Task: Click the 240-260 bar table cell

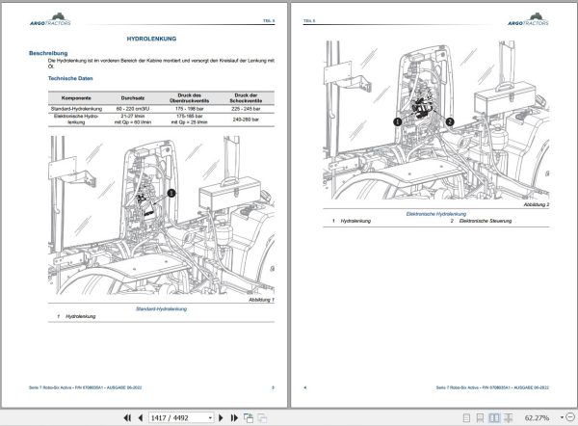Action: (x=246, y=120)
